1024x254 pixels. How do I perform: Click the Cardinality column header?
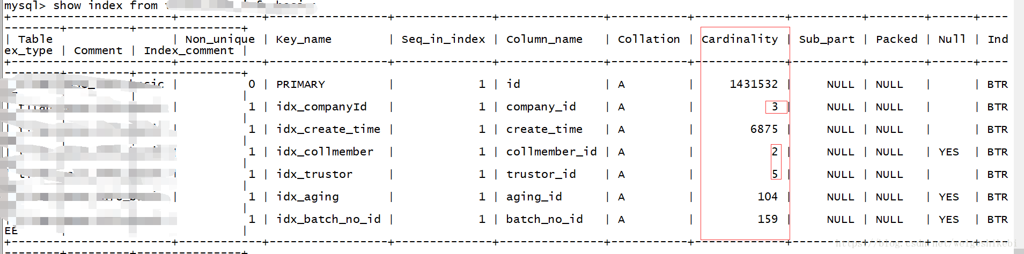tap(740, 39)
